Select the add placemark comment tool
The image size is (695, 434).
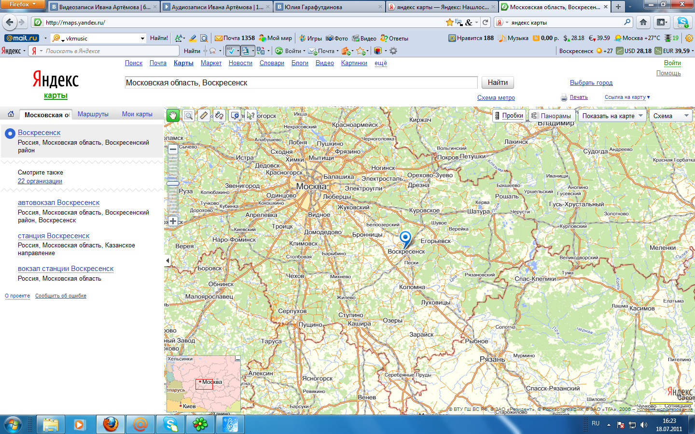[x=235, y=115]
